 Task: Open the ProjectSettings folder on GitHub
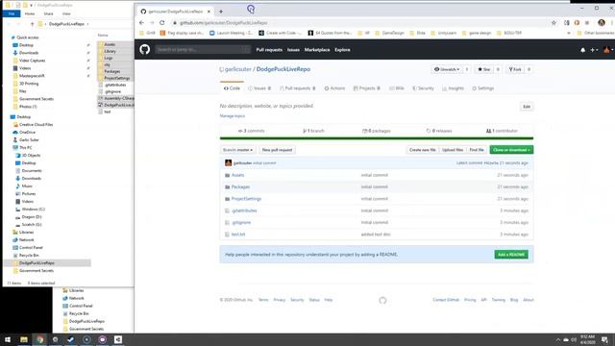(x=246, y=199)
